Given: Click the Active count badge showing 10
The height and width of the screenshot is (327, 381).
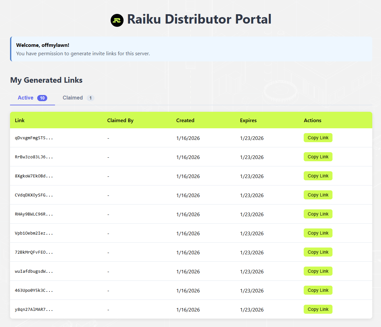Looking at the screenshot, I should pos(42,98).
